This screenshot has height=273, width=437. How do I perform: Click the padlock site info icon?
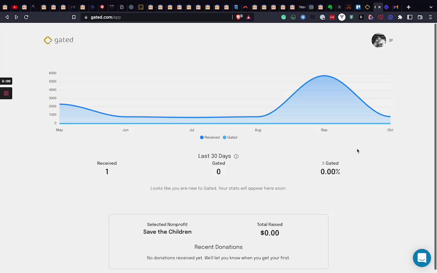pos(86,17)
